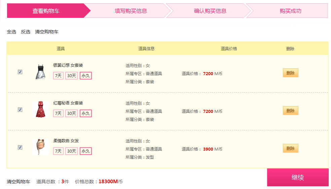Click the 全选 select all link

(11, 32)
